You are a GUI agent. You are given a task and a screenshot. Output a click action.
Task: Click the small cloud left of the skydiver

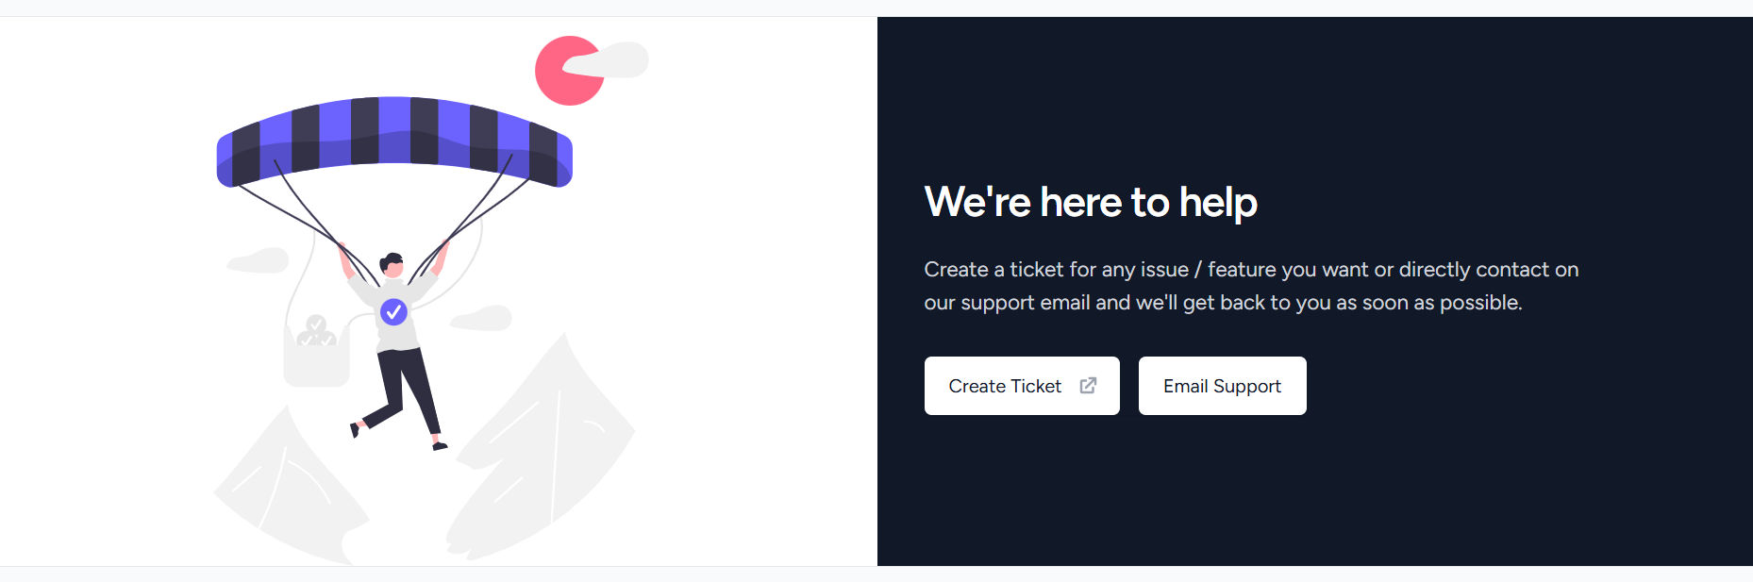click(x=258, y=260)
